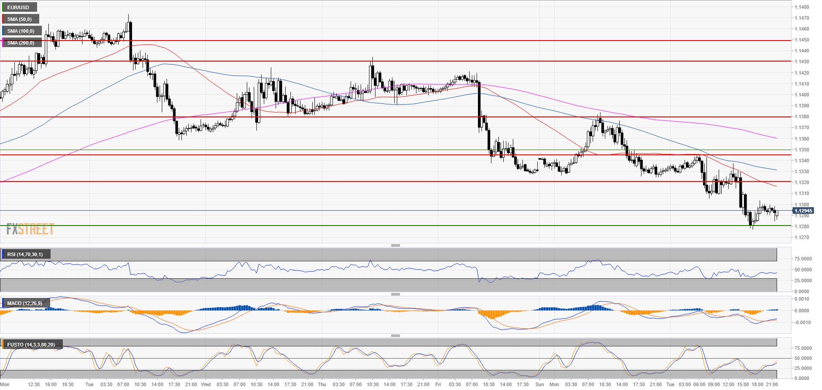Image resolution: width=822 pixels, height=390 pixels.
Task: Click the Wed label on the time axis
Action: (x=206, y=384)
